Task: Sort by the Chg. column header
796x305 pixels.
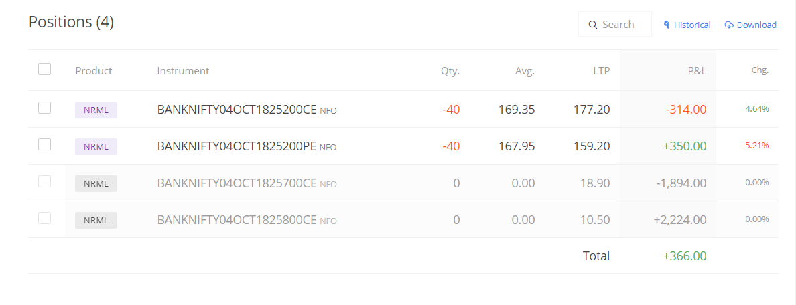Action: pos(760,70)
